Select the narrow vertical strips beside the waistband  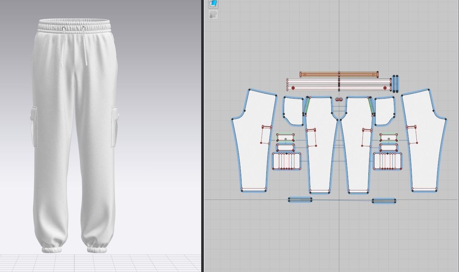coord(395,84)
